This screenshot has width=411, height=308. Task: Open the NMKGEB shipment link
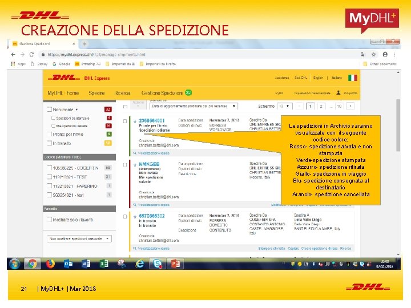(x=149, y=164)
